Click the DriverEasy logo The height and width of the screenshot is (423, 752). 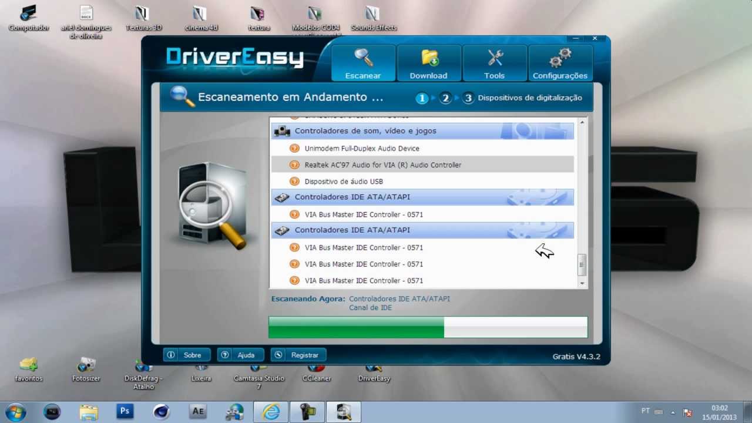(235, 58)
